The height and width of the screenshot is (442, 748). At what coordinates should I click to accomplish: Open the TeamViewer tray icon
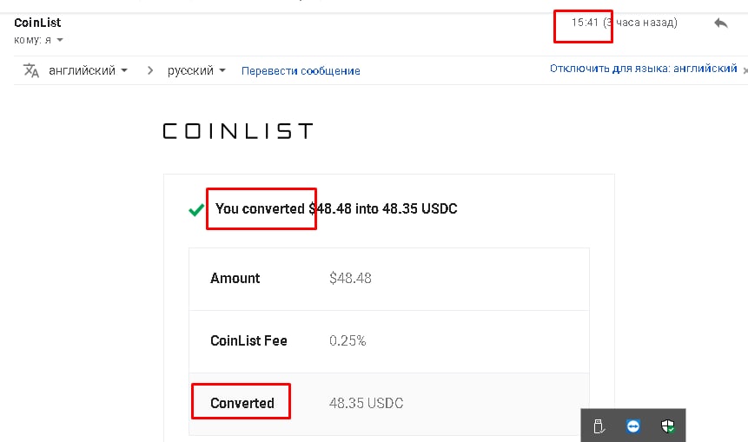click(x=633, y=426)
